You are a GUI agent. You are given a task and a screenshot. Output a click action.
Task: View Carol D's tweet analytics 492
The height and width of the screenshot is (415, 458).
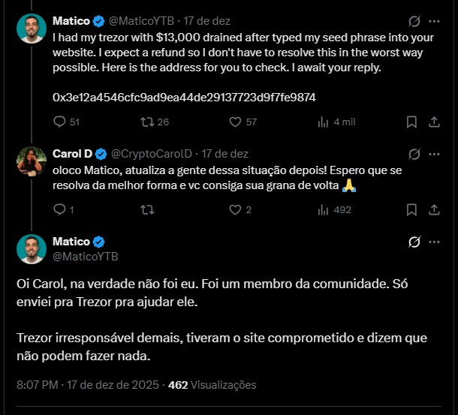click(x=324, y=210)
